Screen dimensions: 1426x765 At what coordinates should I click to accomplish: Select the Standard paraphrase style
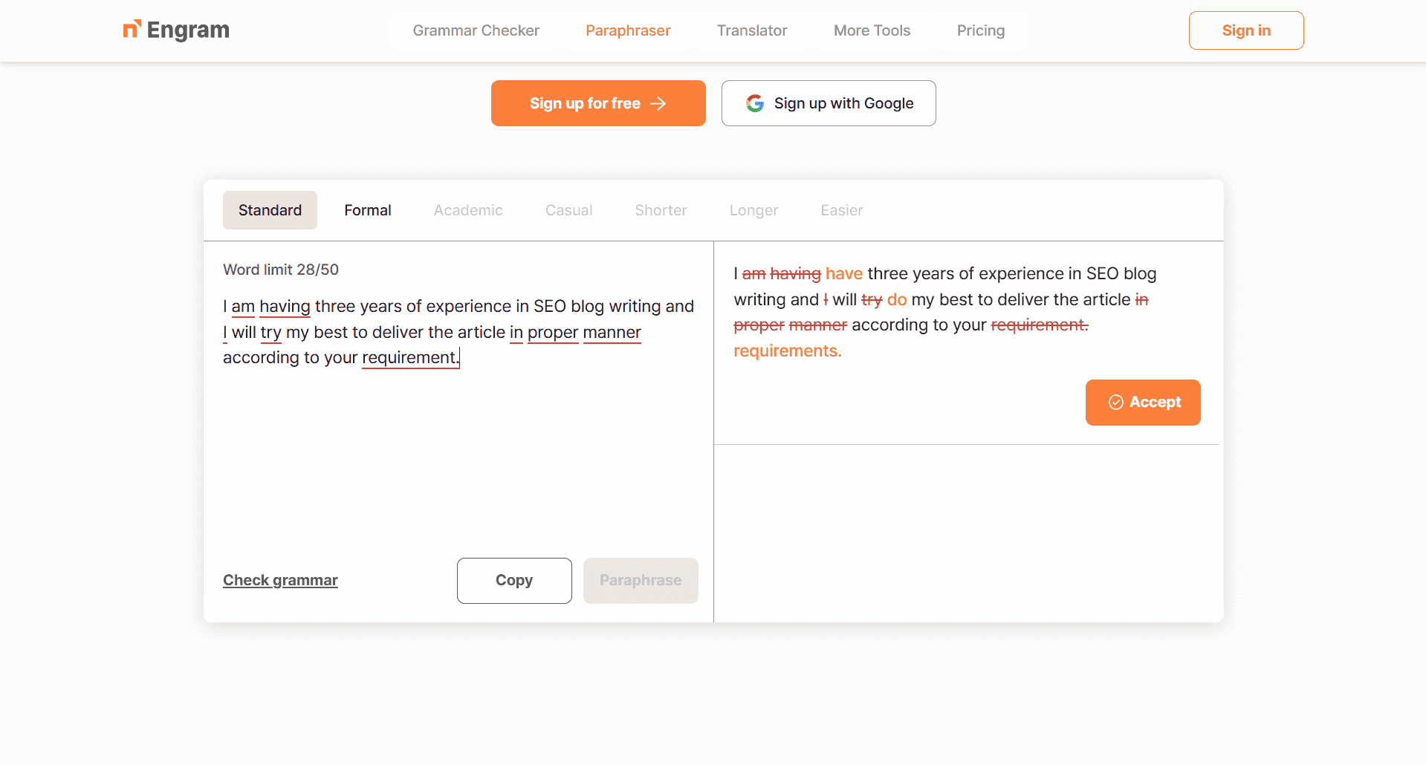click(270, 210)
